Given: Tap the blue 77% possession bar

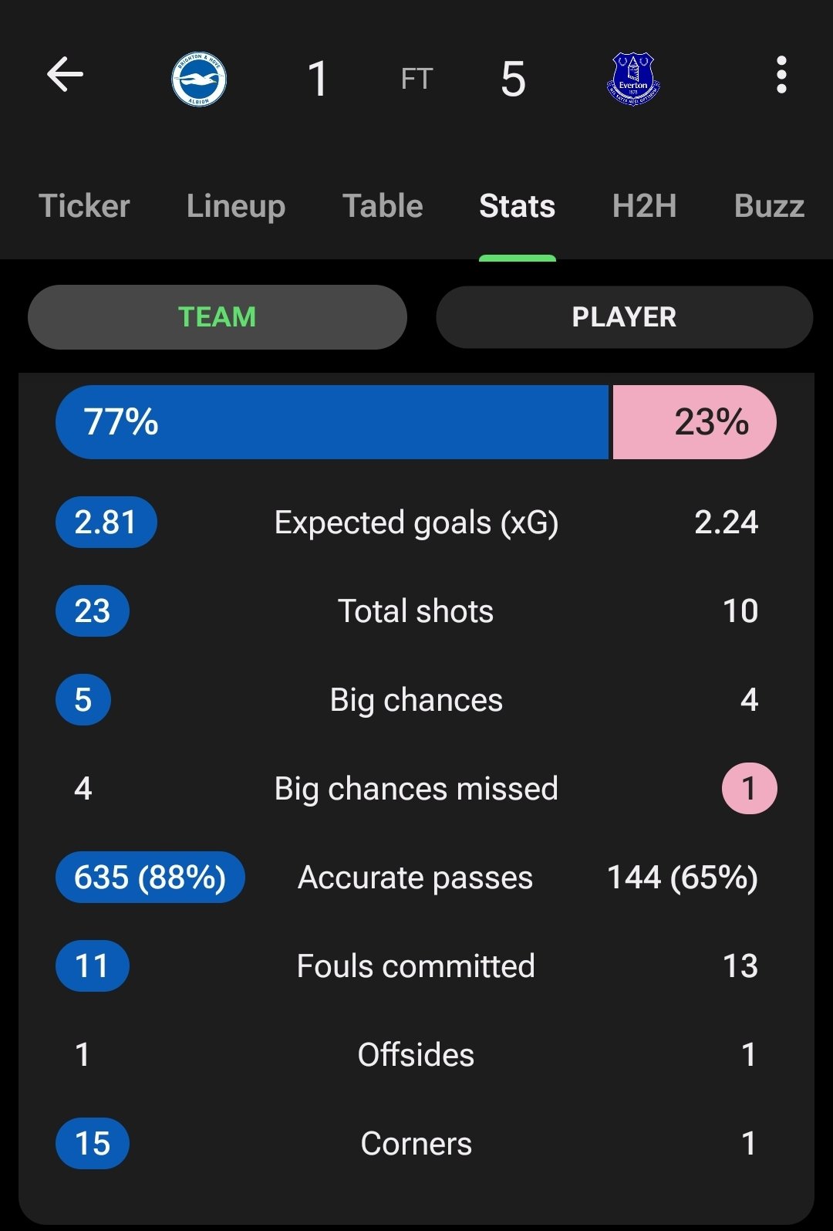Looking at the screenshot, I should point(332,422).
